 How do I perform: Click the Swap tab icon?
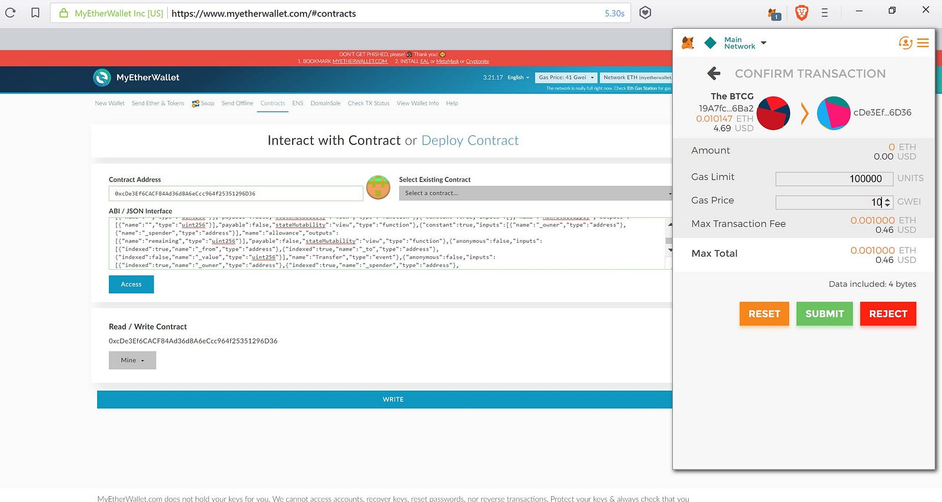(195, 103)
